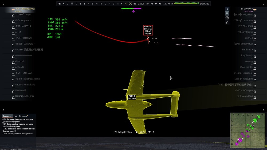
Task: Select camera preset 3 digit button
Action: [84, 3]
